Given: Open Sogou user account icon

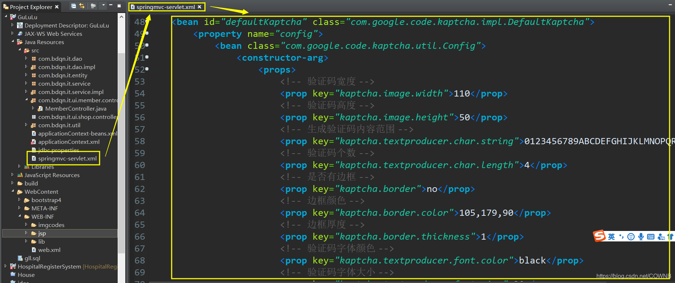Looking at the screenshot, I should coord(661,237).
